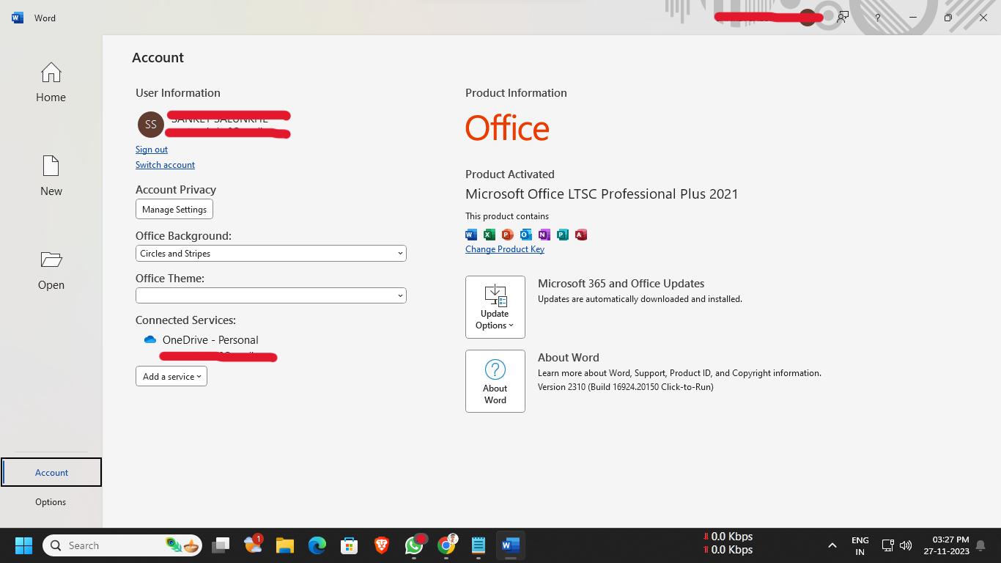Screen dimensions: 1001x563
Task: Open Microsoft Edge from the taskbar
Action: coord(317,545)
